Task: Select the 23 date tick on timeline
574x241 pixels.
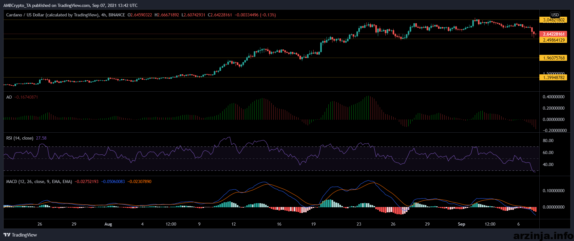Action: click(x=359, y=224)
